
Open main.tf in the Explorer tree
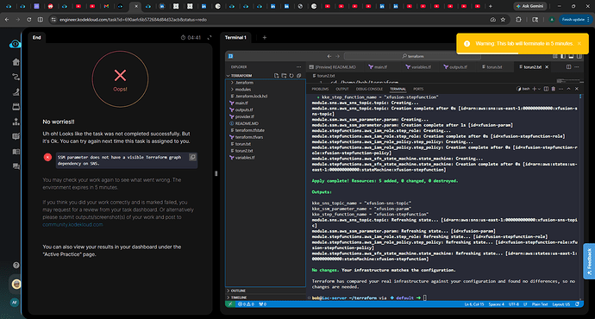[x=266, y=103]
